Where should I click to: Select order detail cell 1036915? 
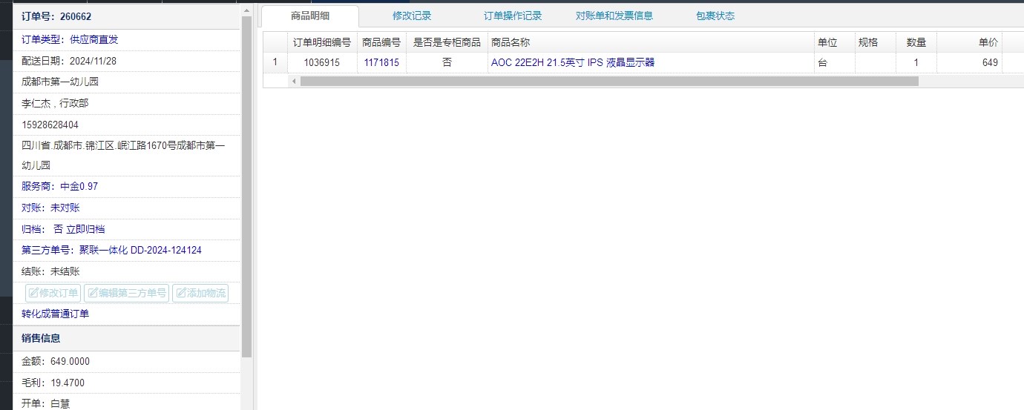pos(322,63)
